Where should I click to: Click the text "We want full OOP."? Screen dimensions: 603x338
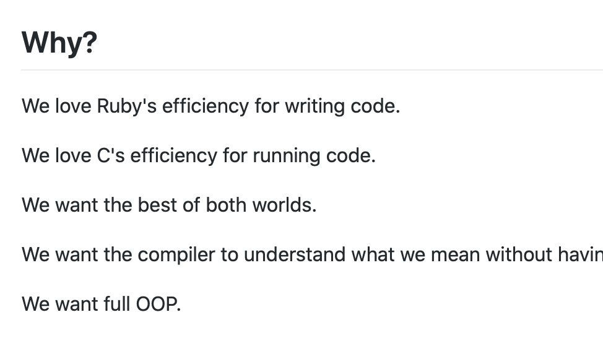(x=101, y=304)
